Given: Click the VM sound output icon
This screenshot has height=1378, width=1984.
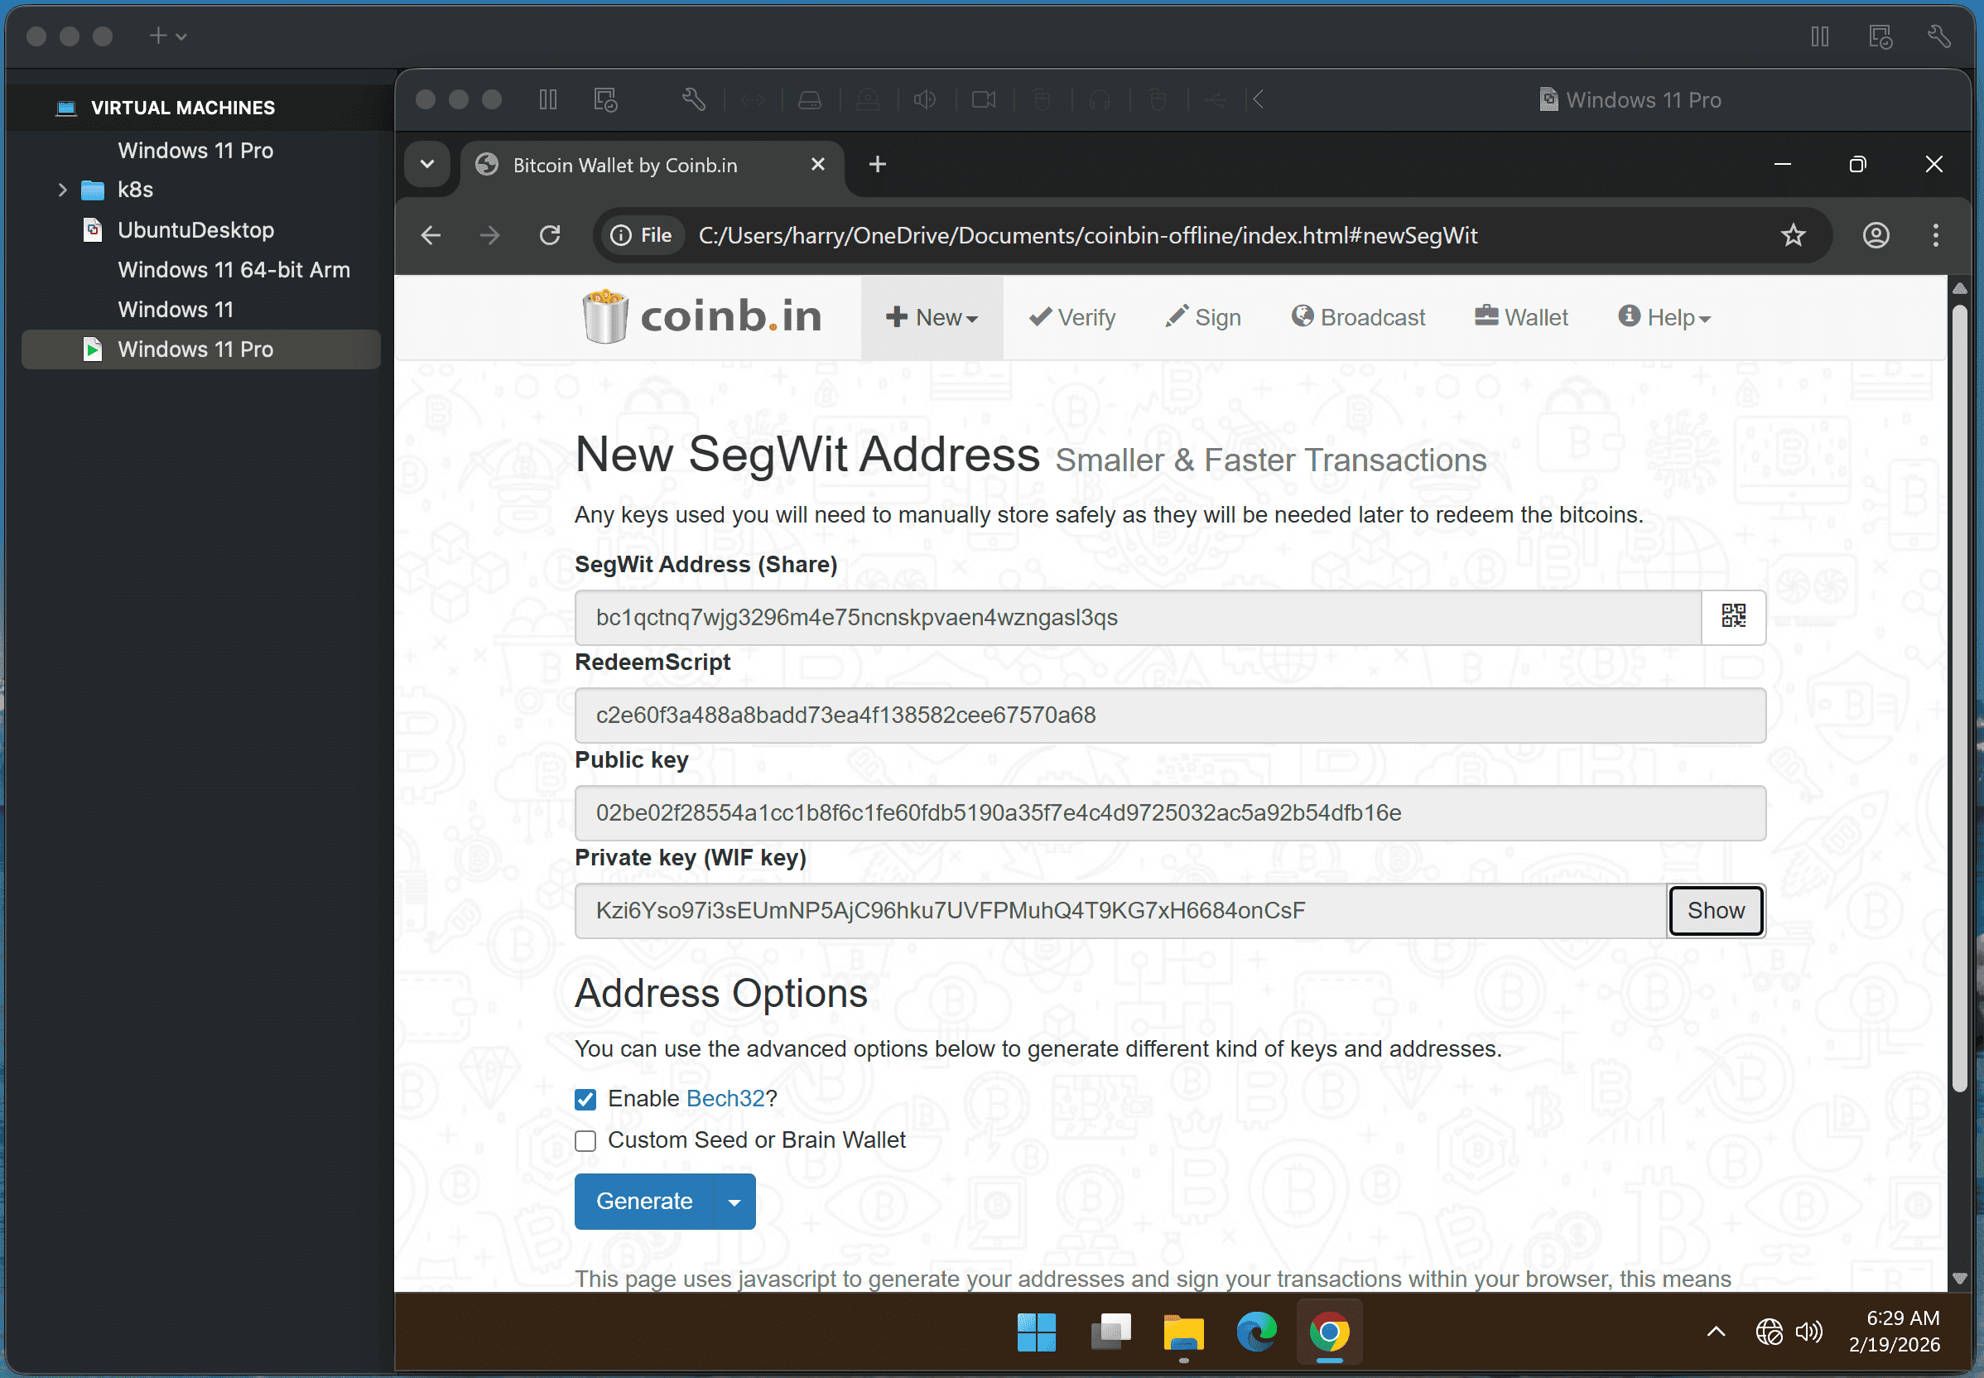Looking at the screenshot, I should pyautogui.click(x=924, y=99).
